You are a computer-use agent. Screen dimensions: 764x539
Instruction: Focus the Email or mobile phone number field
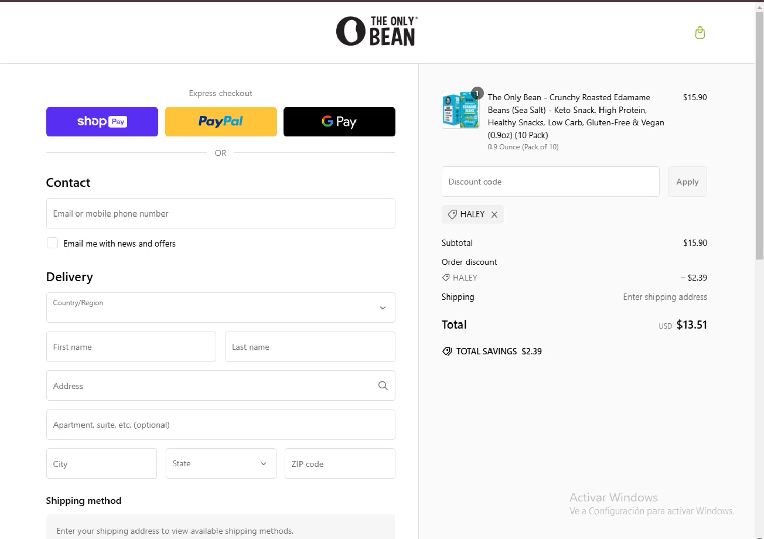point(221,213)
